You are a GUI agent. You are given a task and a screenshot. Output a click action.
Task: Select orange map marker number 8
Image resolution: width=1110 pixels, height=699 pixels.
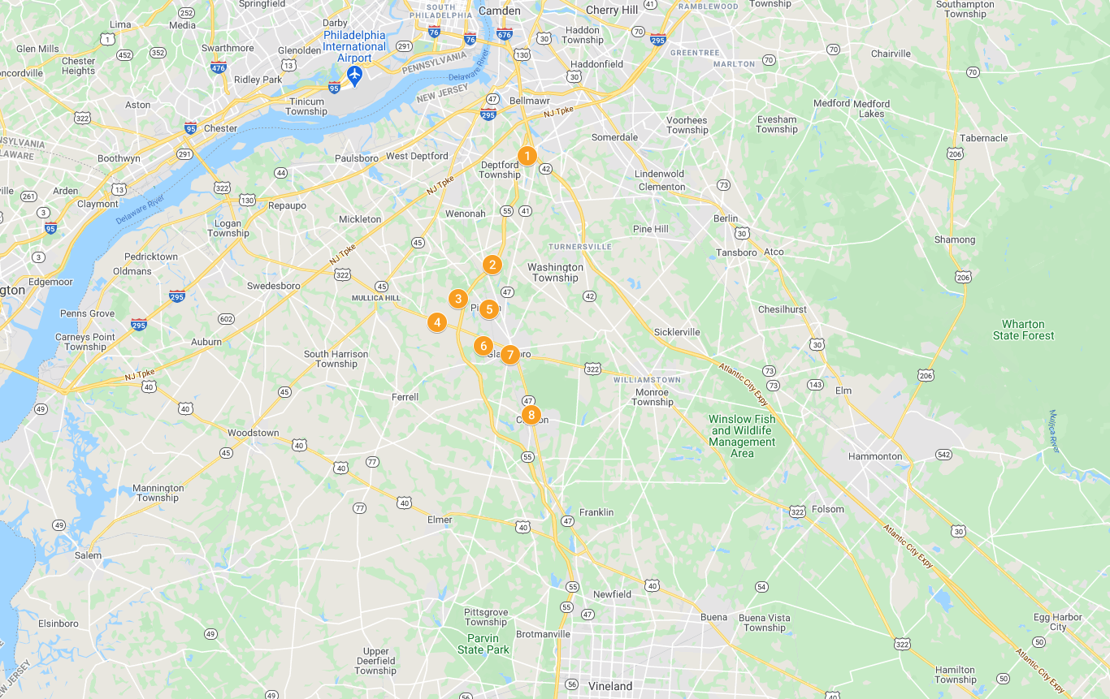point(531,416)
